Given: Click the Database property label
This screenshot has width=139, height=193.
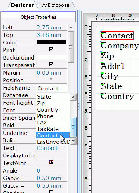Looking at the screenshot, I should point(15,95).
